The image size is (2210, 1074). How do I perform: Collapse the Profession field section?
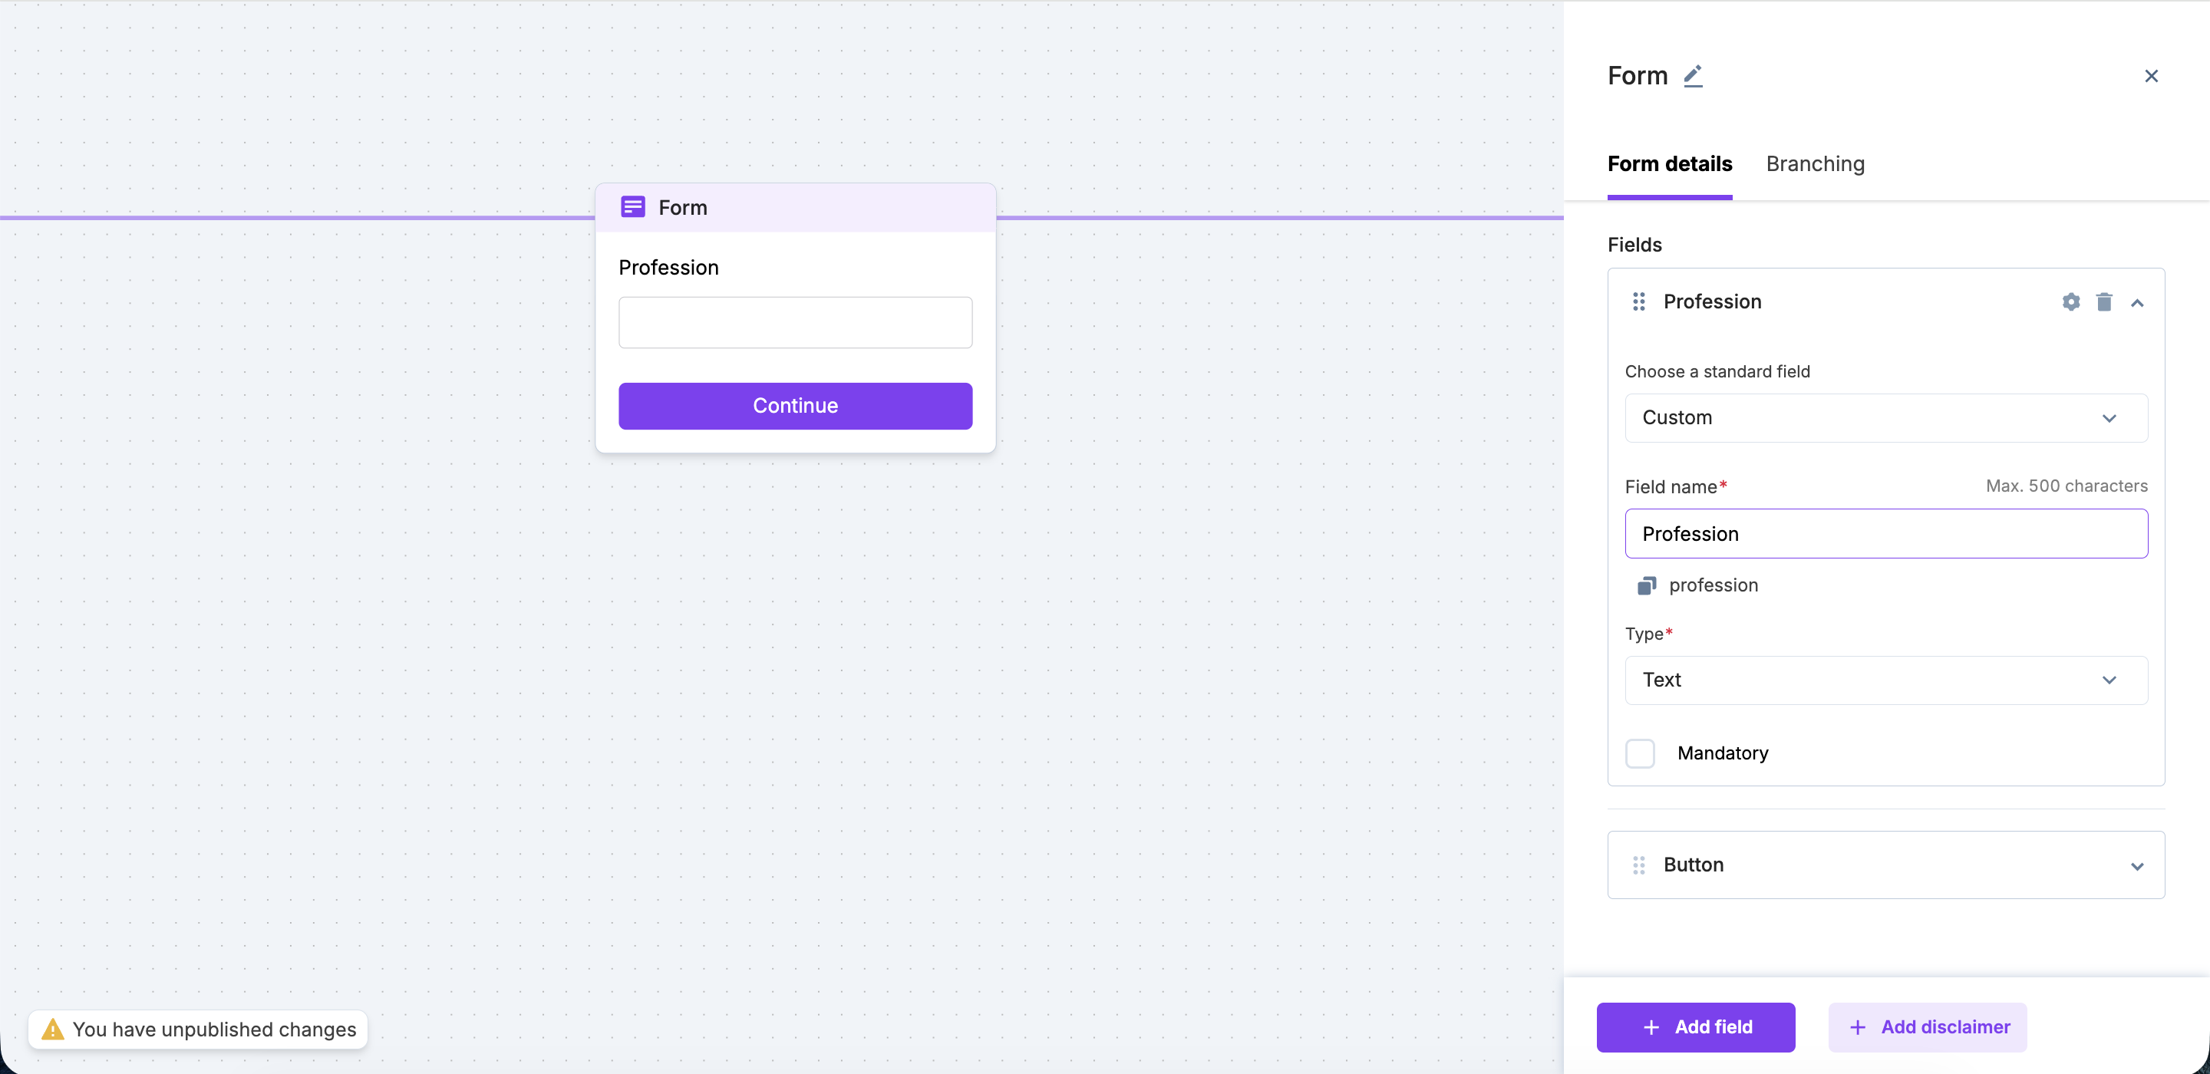point(2137,303)
